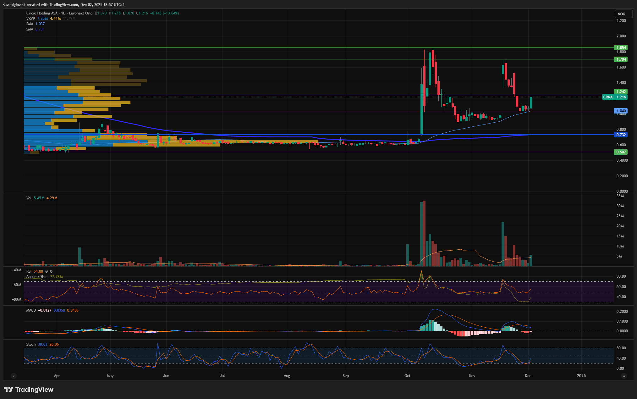Click the 0.507 support level label

pos(621,152)
